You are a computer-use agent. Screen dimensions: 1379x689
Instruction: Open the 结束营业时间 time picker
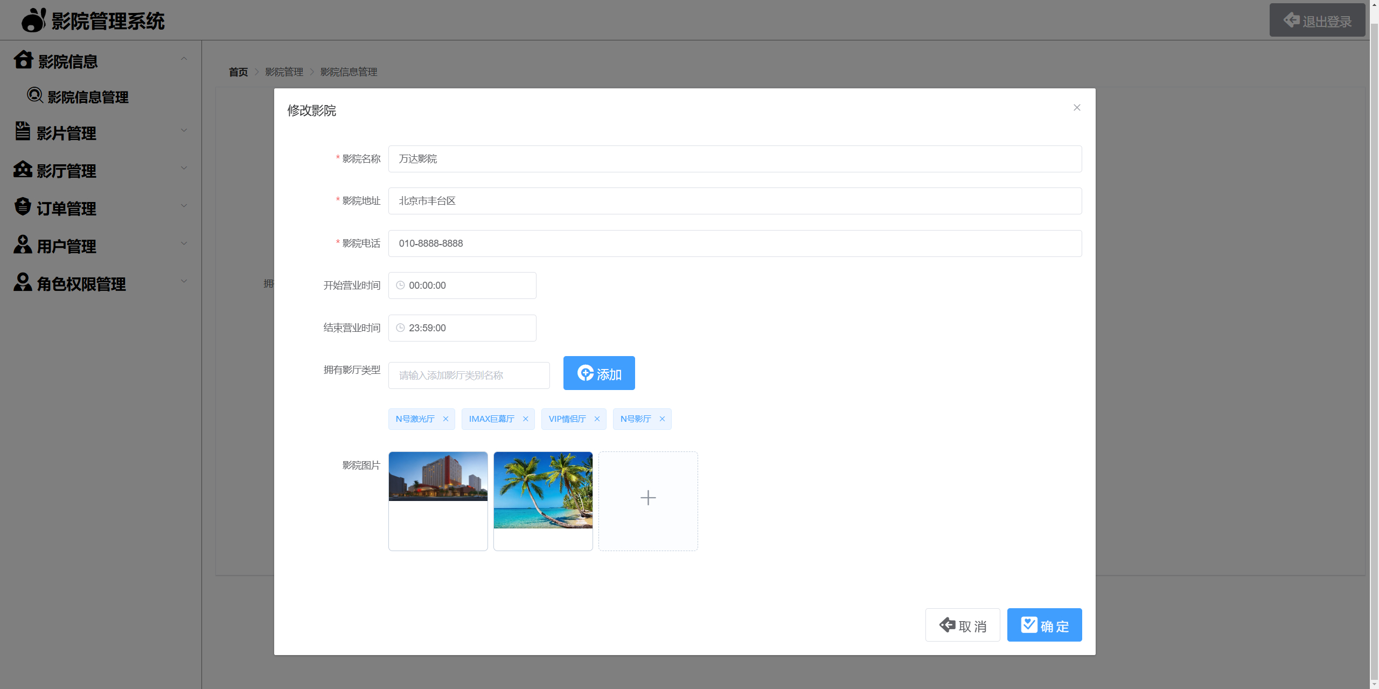click(x=462, y=328)
